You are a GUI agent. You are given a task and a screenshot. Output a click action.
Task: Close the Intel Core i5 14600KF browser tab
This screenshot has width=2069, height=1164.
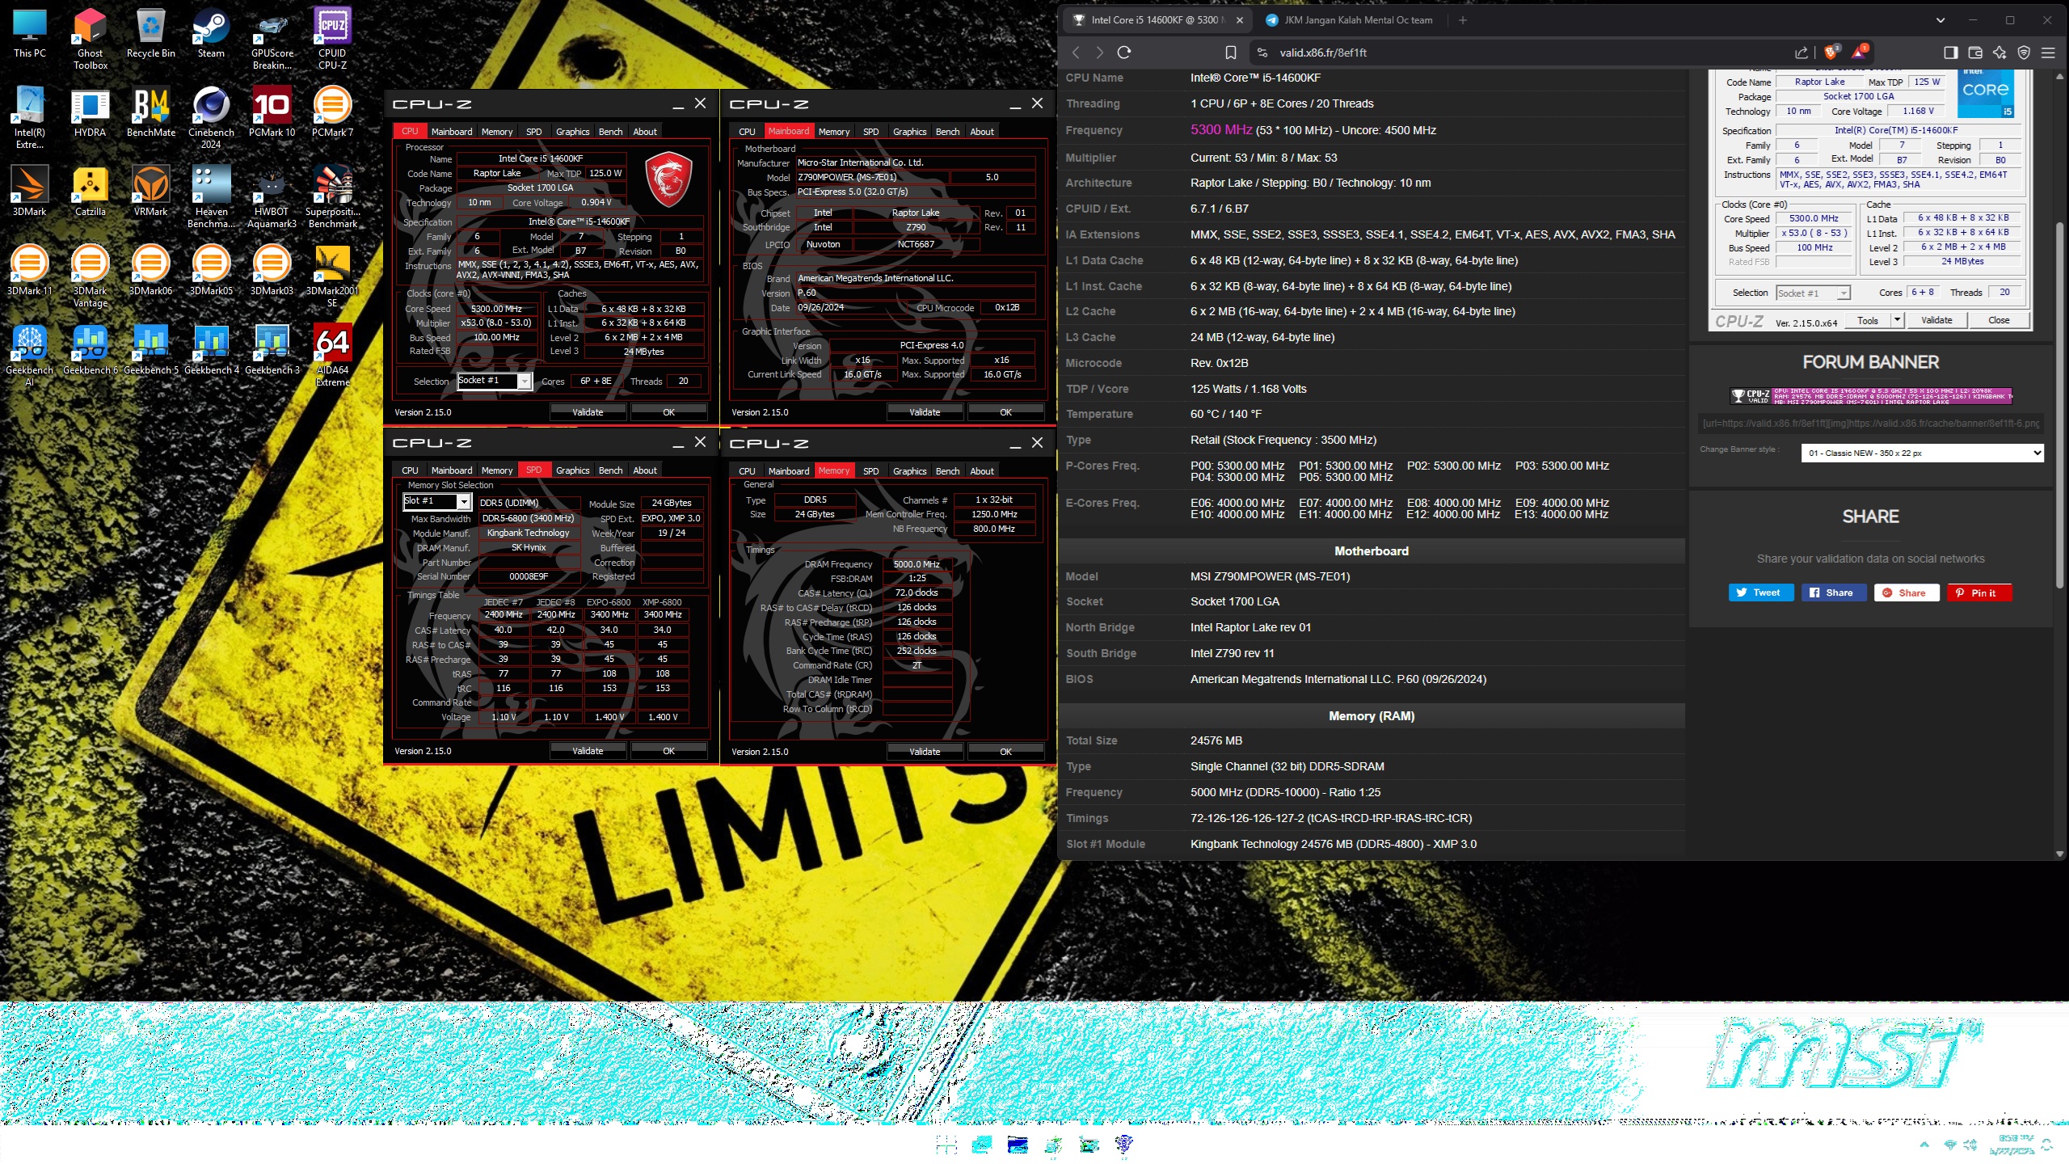(1240, 20)
